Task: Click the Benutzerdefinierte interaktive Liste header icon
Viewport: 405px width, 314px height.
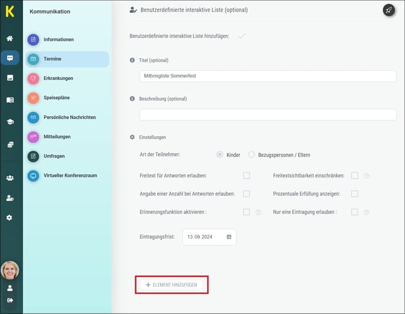Action: click(x=133, y=10)
